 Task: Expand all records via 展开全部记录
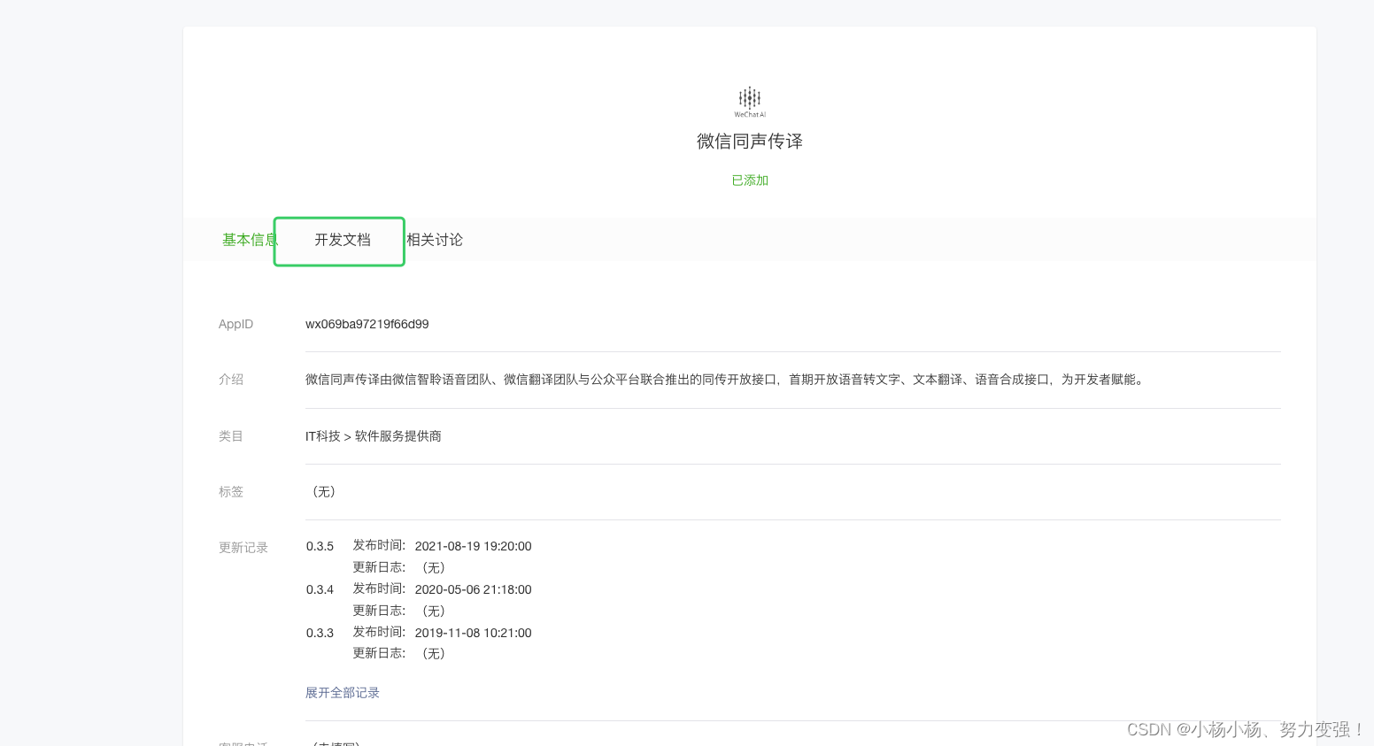coord(343,693)
